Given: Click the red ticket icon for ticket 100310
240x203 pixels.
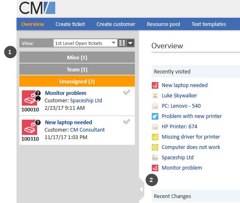Looking at the screenshot, I should point(29,127).
